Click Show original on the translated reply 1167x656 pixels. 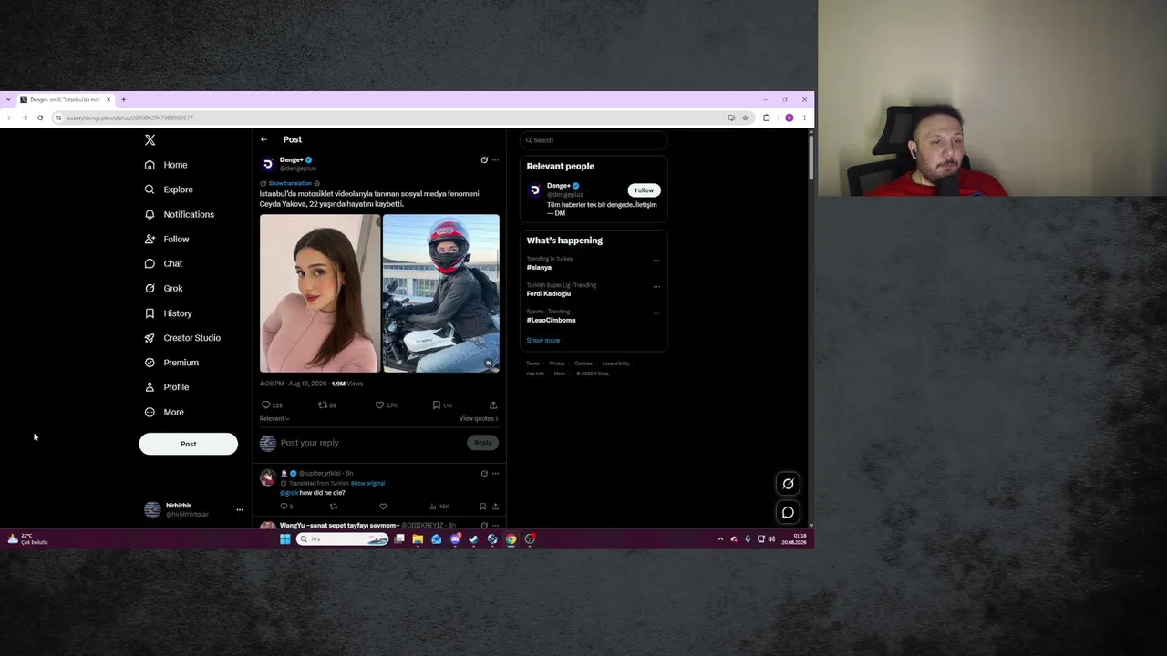tap(367, 484)
